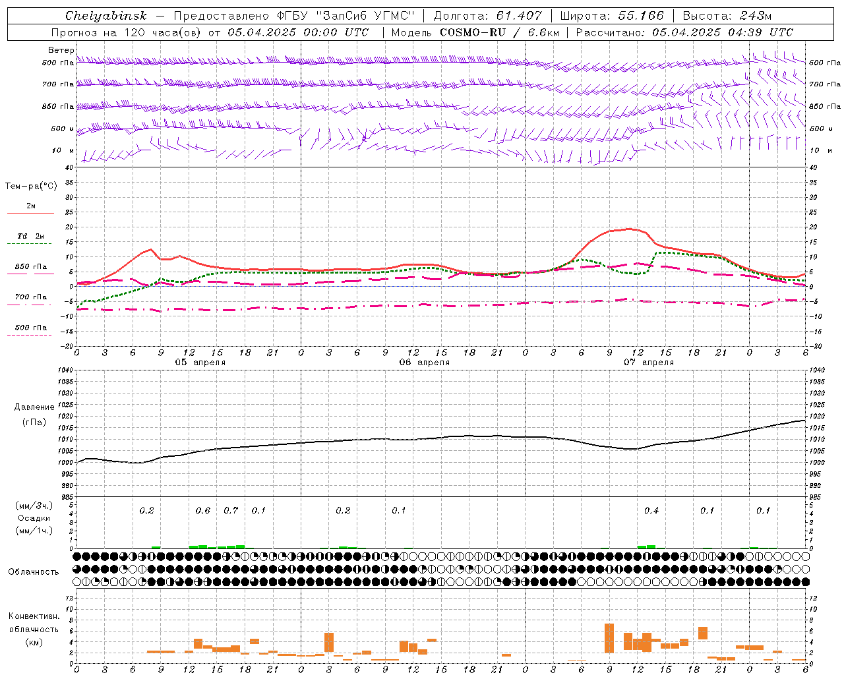
Task: Click the '05 апреля' date label
Action: [200, 363]
